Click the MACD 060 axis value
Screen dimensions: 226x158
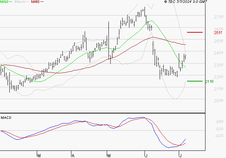pyautogui.click(x=220, y=122)
